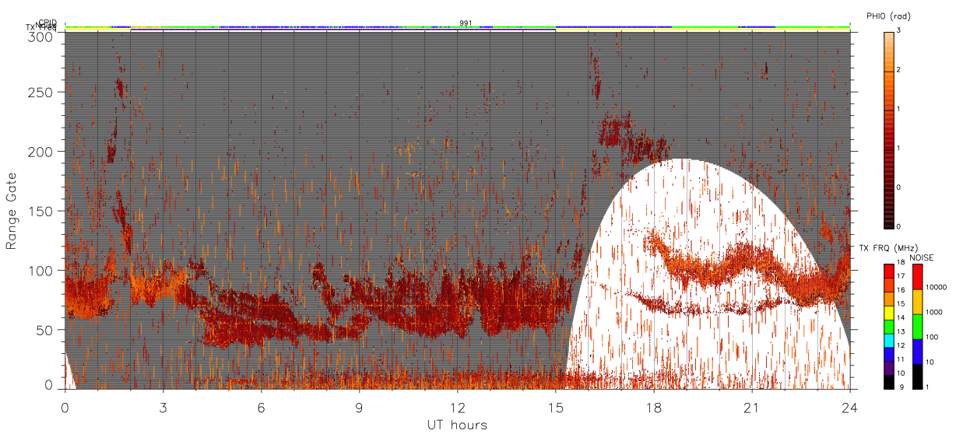The image size is (956, 441).
Task: Select the cyan 12–13 MHz frequency swatch
Action: point(889,341)
